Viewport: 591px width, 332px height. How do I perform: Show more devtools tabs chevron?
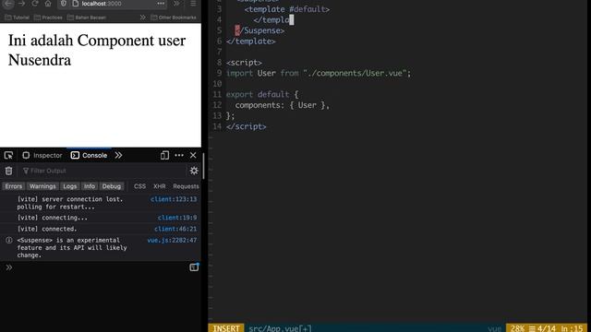(x=118, y=155)
